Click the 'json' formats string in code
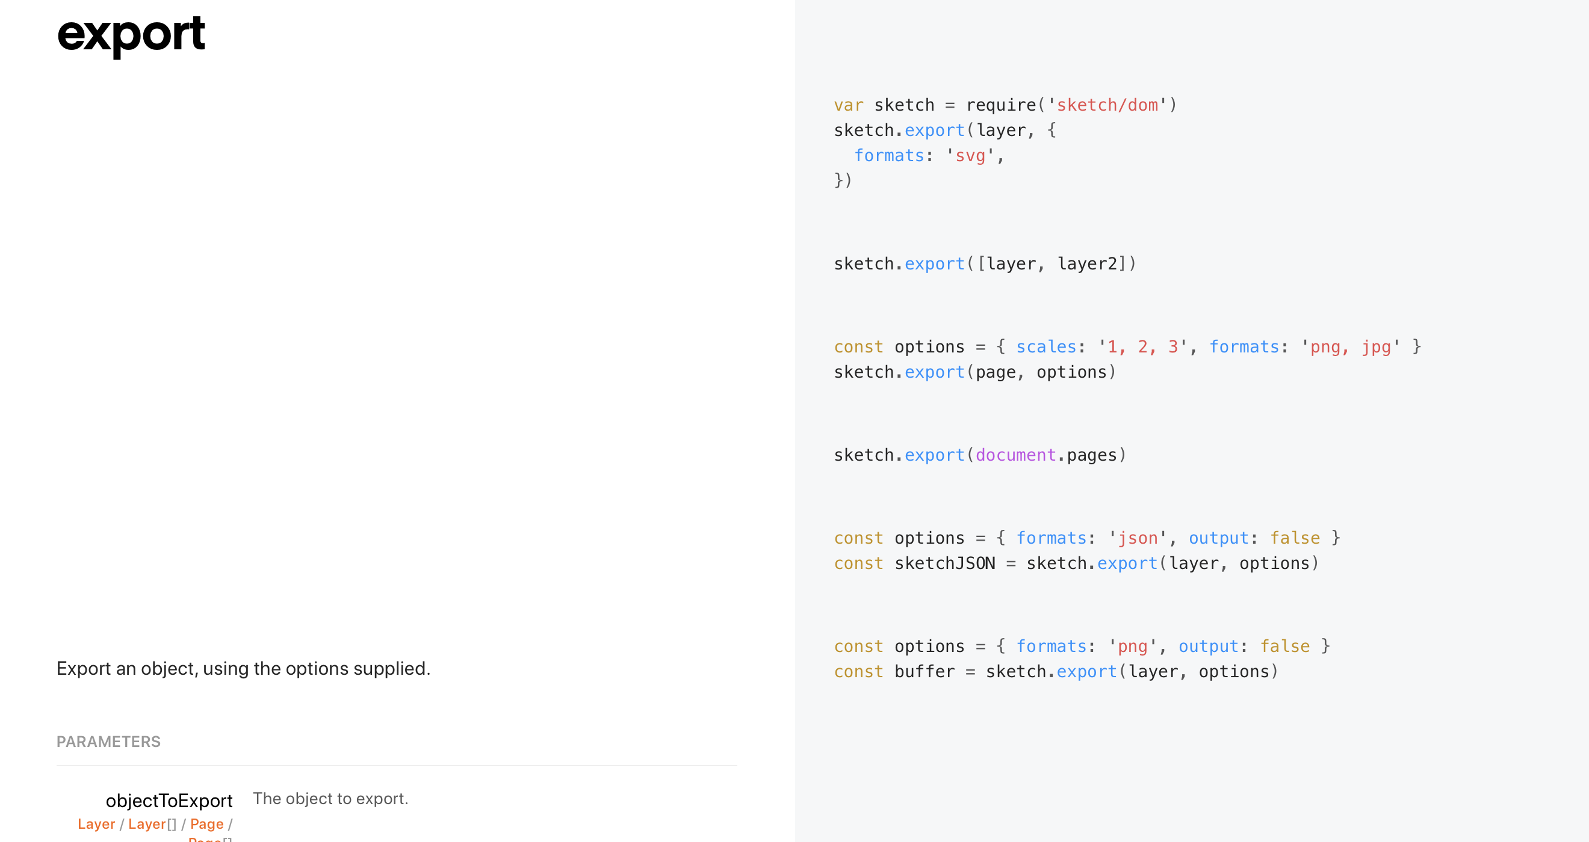The height and width of the screenshot is (842, 1589). [x=1138, y=538]
